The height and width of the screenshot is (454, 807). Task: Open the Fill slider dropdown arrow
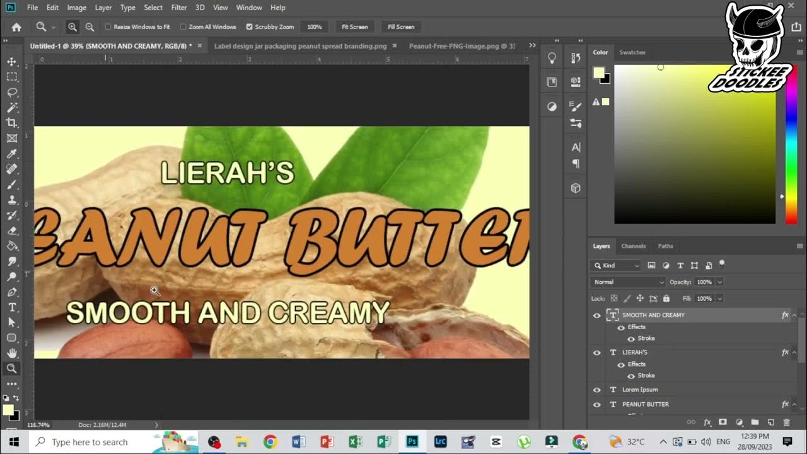pos(719,298)
